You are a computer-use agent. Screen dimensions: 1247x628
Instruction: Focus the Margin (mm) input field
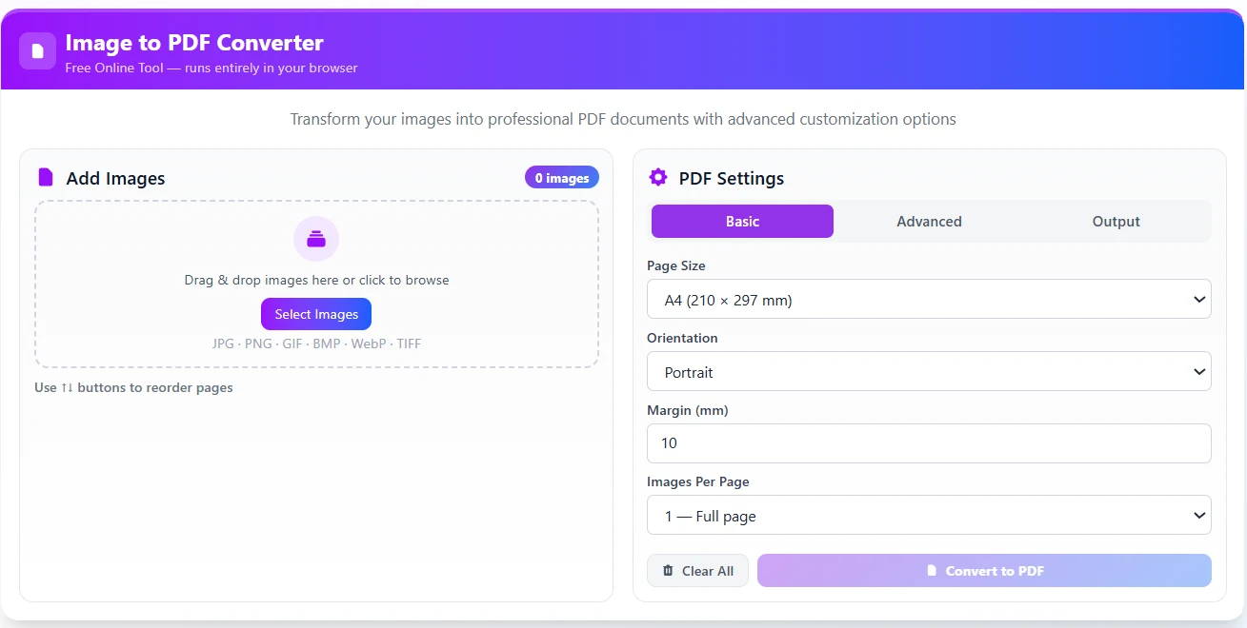pos(929,443)
